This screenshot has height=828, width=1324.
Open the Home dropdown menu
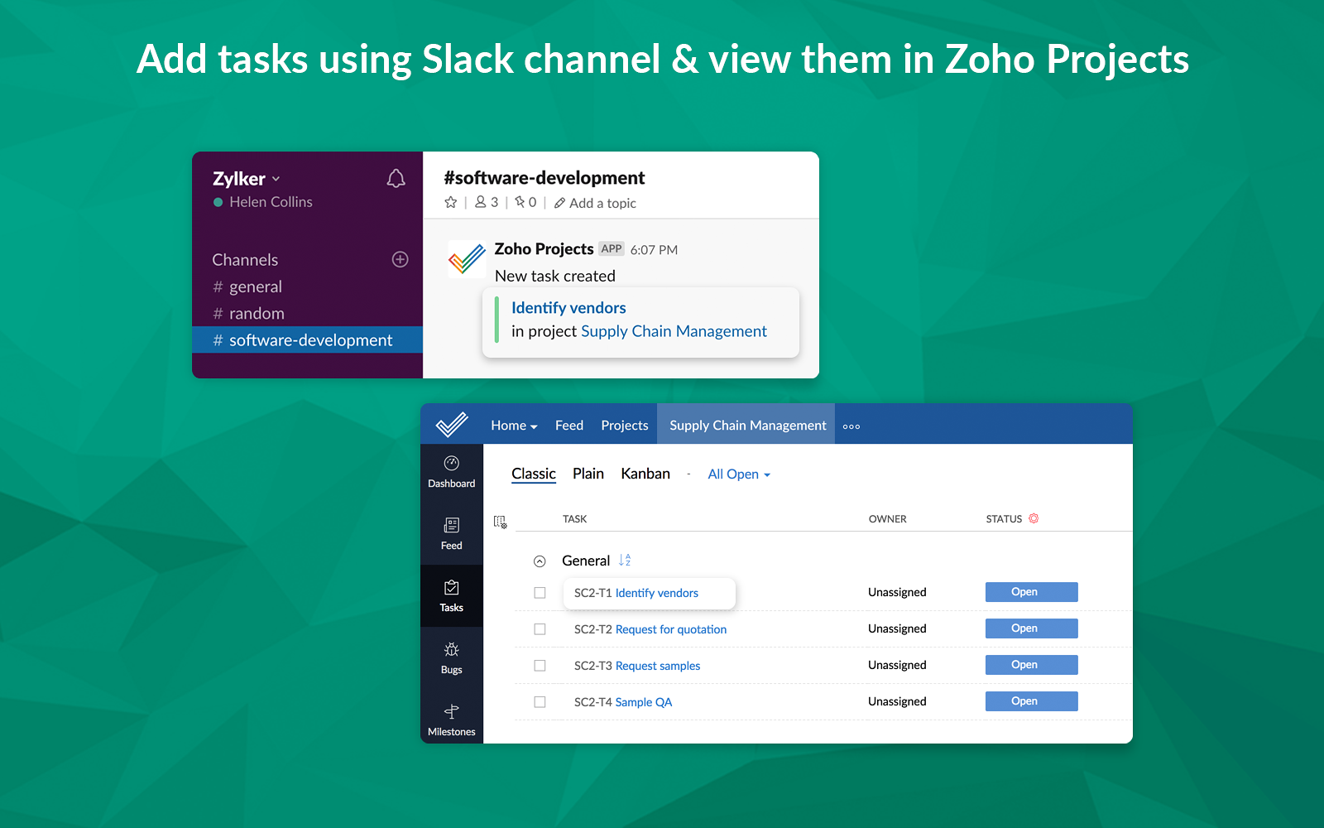coord(514,425)
